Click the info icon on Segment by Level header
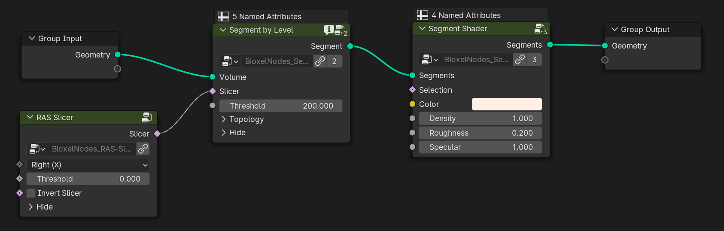 pos(329,30)
